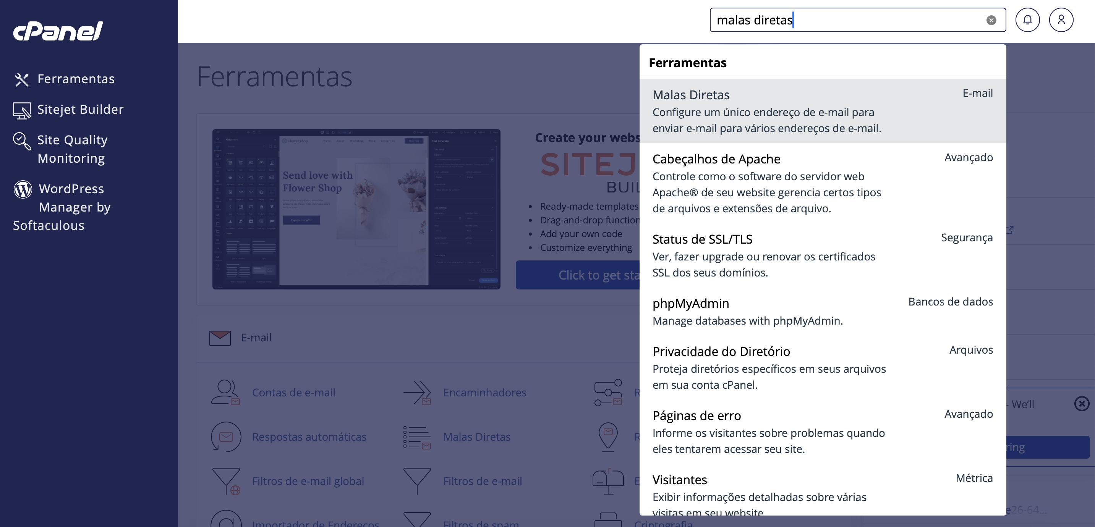Open the Contas de e-mail link
1095x527 pixels.
pos(293,392)
